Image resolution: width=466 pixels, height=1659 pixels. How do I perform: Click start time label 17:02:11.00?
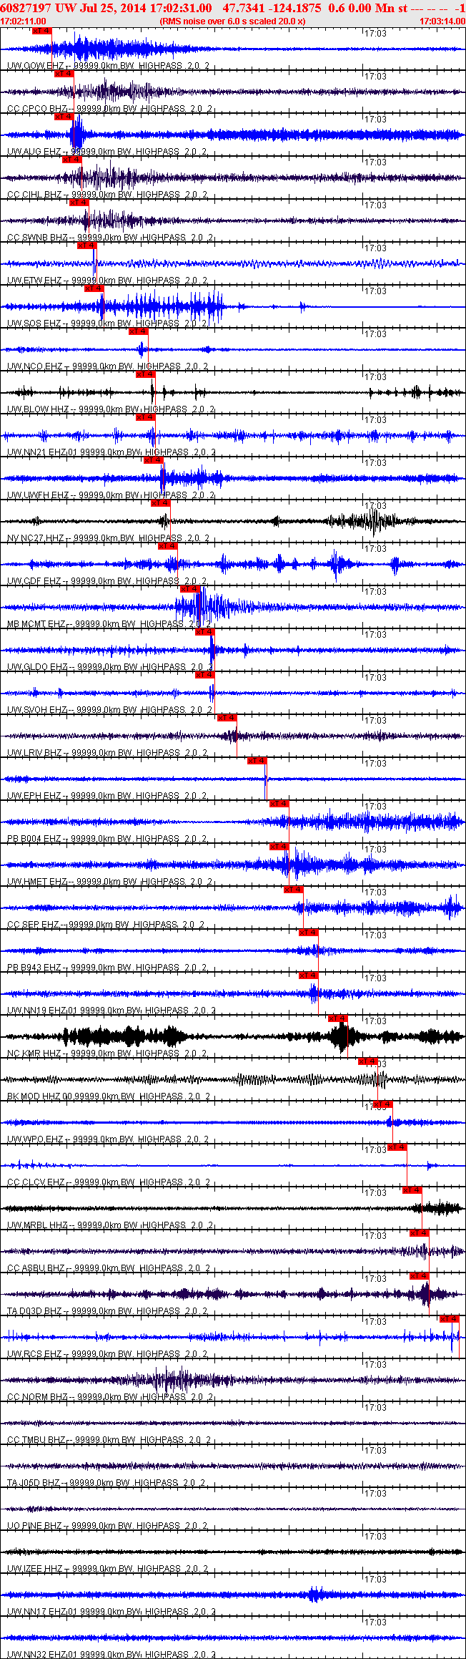click(24, 21)
